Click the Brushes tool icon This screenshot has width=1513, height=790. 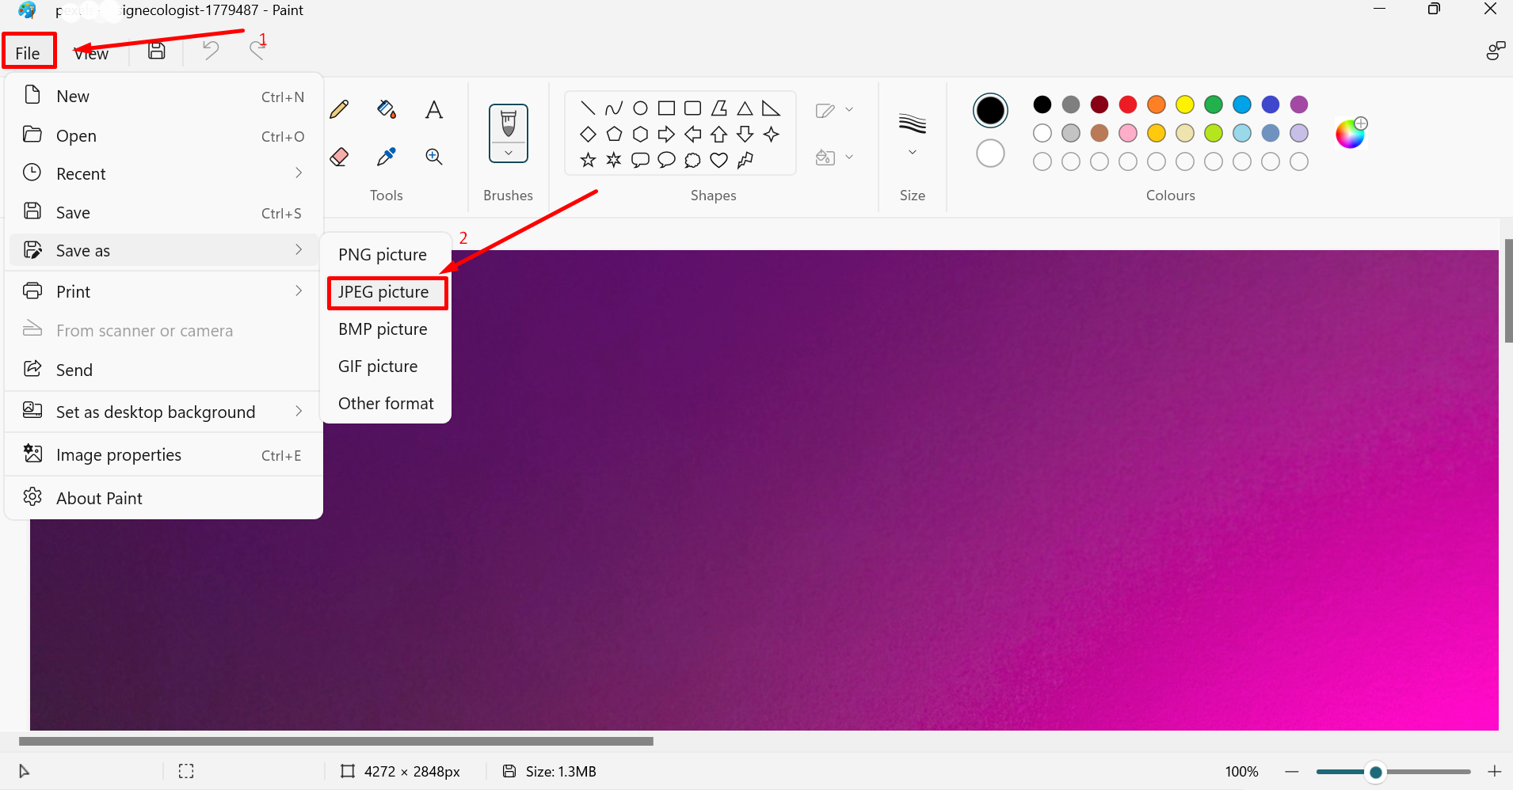click(x=509, y=123)
